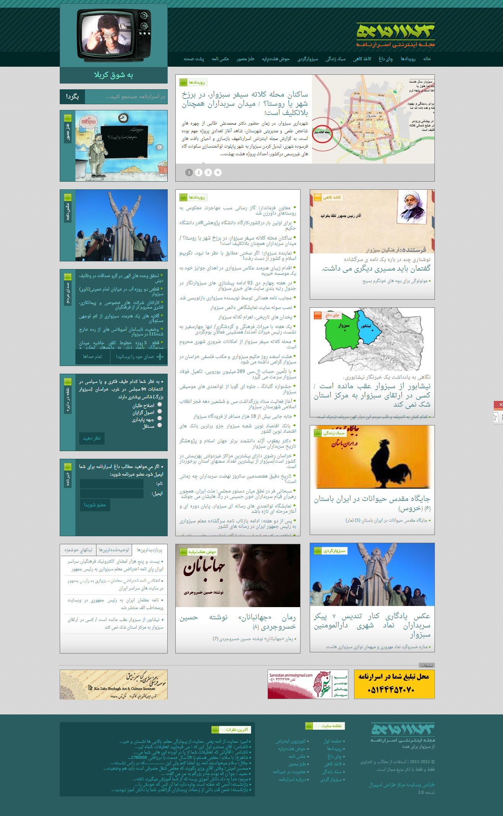Switch to the پربازدیدترین‌ها tab
This screenshot has width=503, height=816.
(150, 550)
